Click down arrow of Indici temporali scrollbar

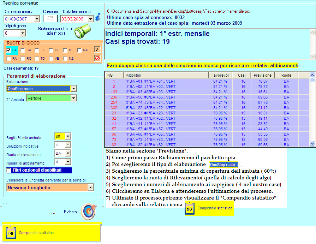[x=312, y=56]
